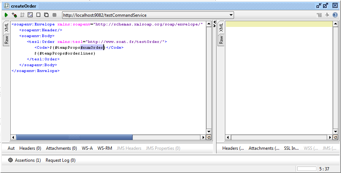Open the JMS Headers tab
Viewport: 341px width, 173px height.
[x=129, y=148]
